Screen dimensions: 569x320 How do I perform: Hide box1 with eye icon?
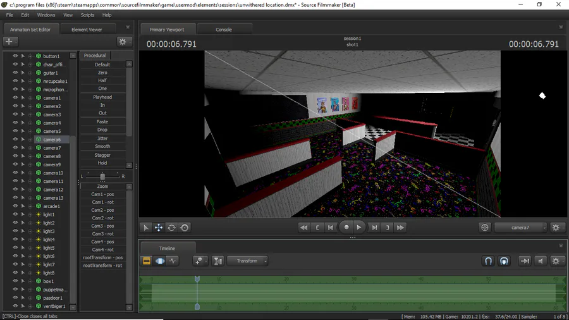(15, 281)
